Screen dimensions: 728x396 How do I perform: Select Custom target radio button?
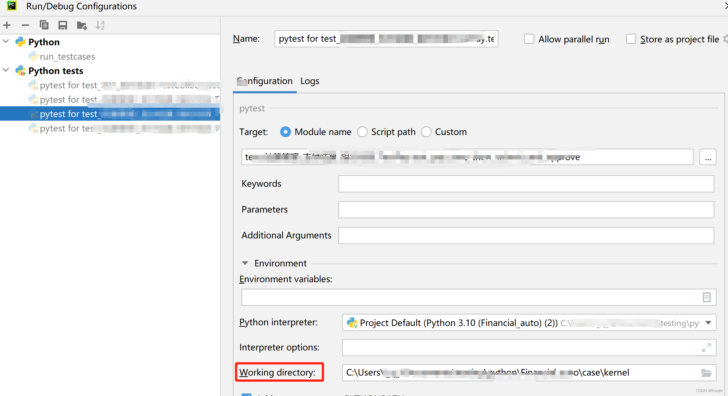[x=426, y=132]
